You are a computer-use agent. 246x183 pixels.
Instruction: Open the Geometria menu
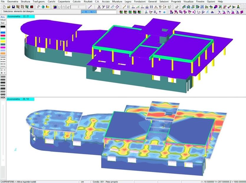pyautogui.click(x=13, y=2)
